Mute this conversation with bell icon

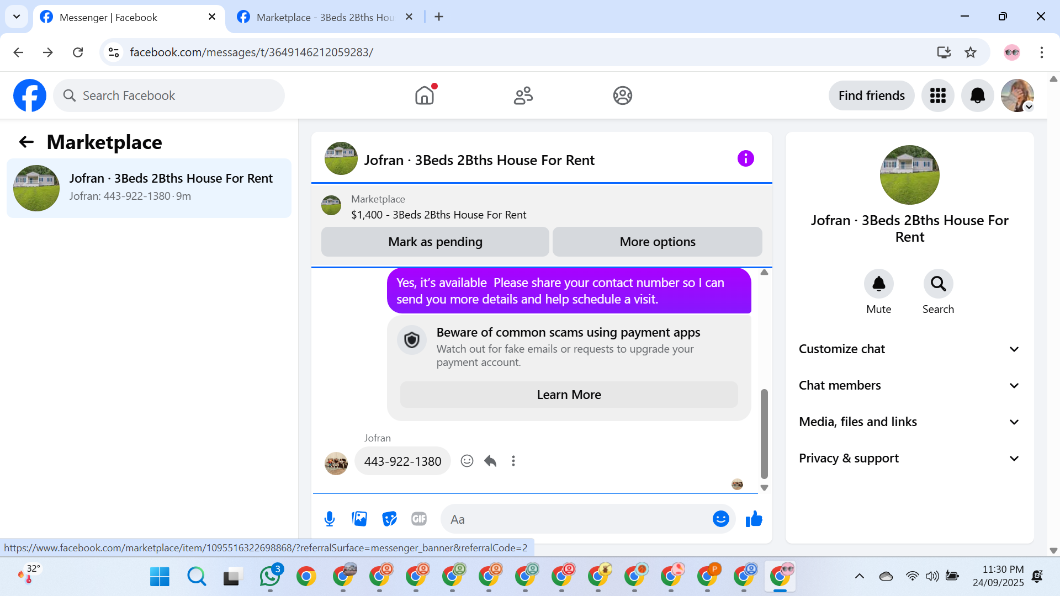pyautogui.click(x=879, y=284)
